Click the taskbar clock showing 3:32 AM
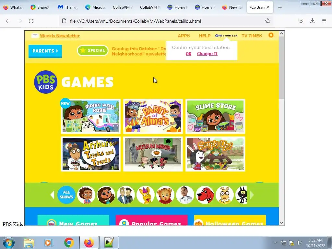Screen dimensions: 332x249 click(315, 243)
